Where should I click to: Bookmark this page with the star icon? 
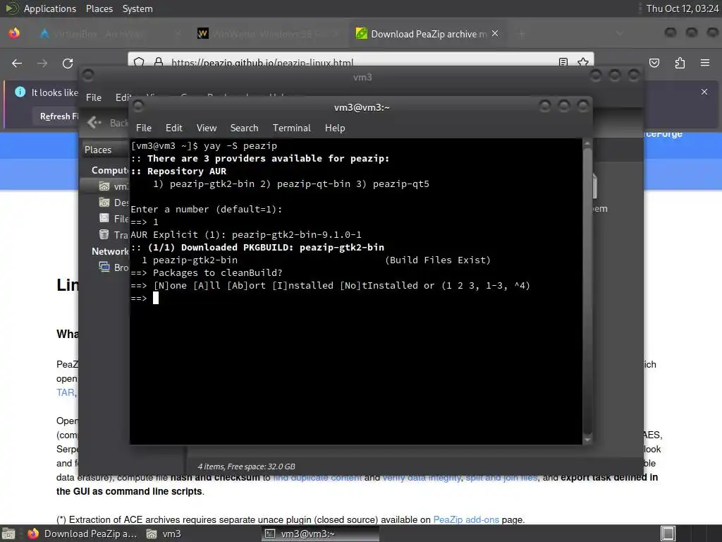(x=583, y=62)
